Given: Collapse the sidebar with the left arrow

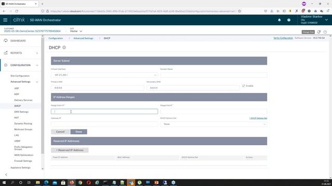Looking at the screenshot, I should click(6, 175).
